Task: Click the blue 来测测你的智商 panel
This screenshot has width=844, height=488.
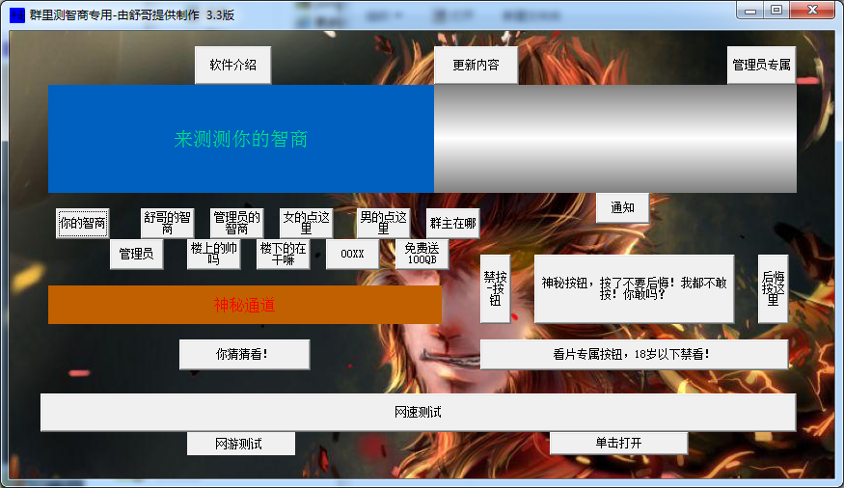Action: (x=241, y=139)
